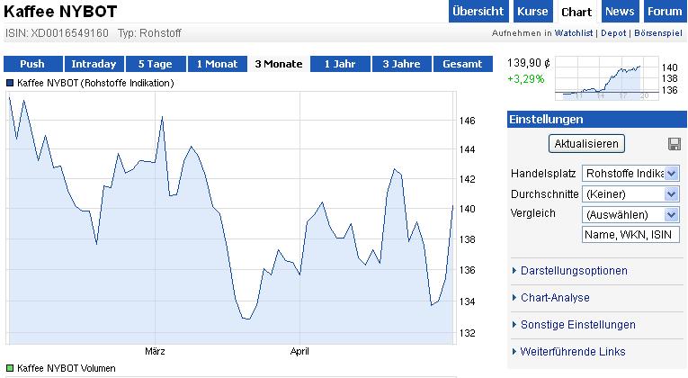Expand Chart-Analyse section
Screen dimensions: 688x378
555,298
